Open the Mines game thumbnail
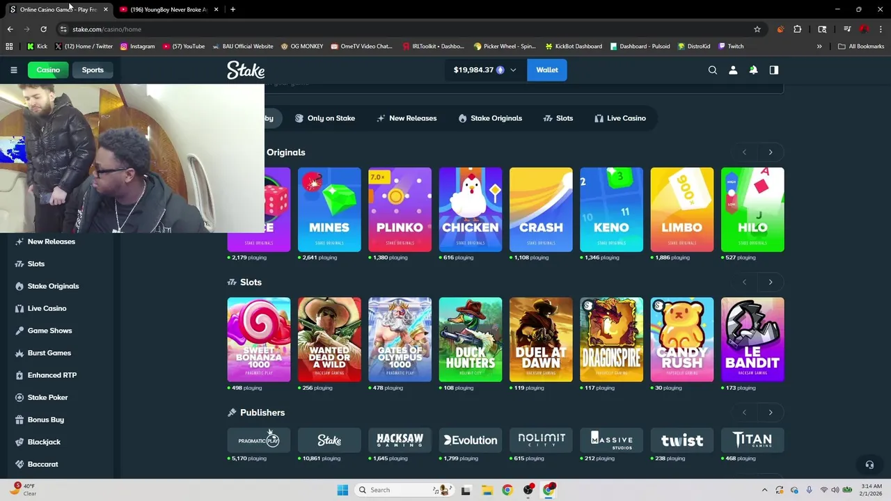 point(329,209)
